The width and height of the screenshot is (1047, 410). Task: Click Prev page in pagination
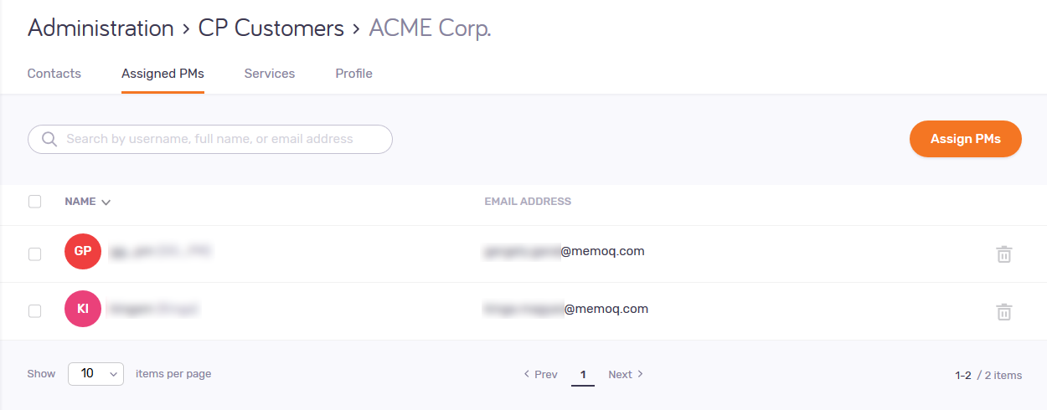(x=540, y=374)
